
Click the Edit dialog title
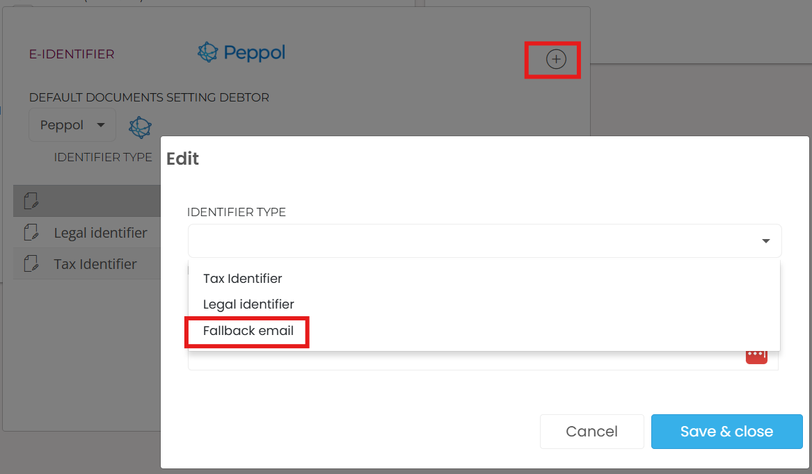[182, 159]
